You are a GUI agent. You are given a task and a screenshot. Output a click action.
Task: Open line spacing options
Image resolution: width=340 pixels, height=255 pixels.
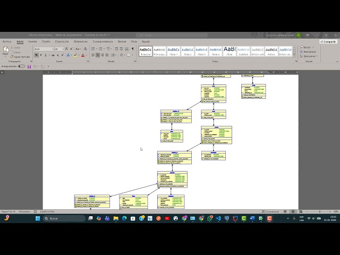point(113,55)
